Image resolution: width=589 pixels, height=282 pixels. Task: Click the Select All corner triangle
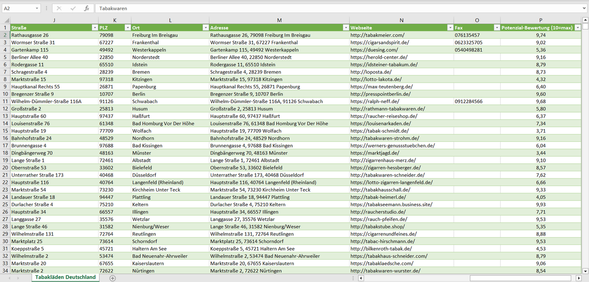tap(5, 20)
